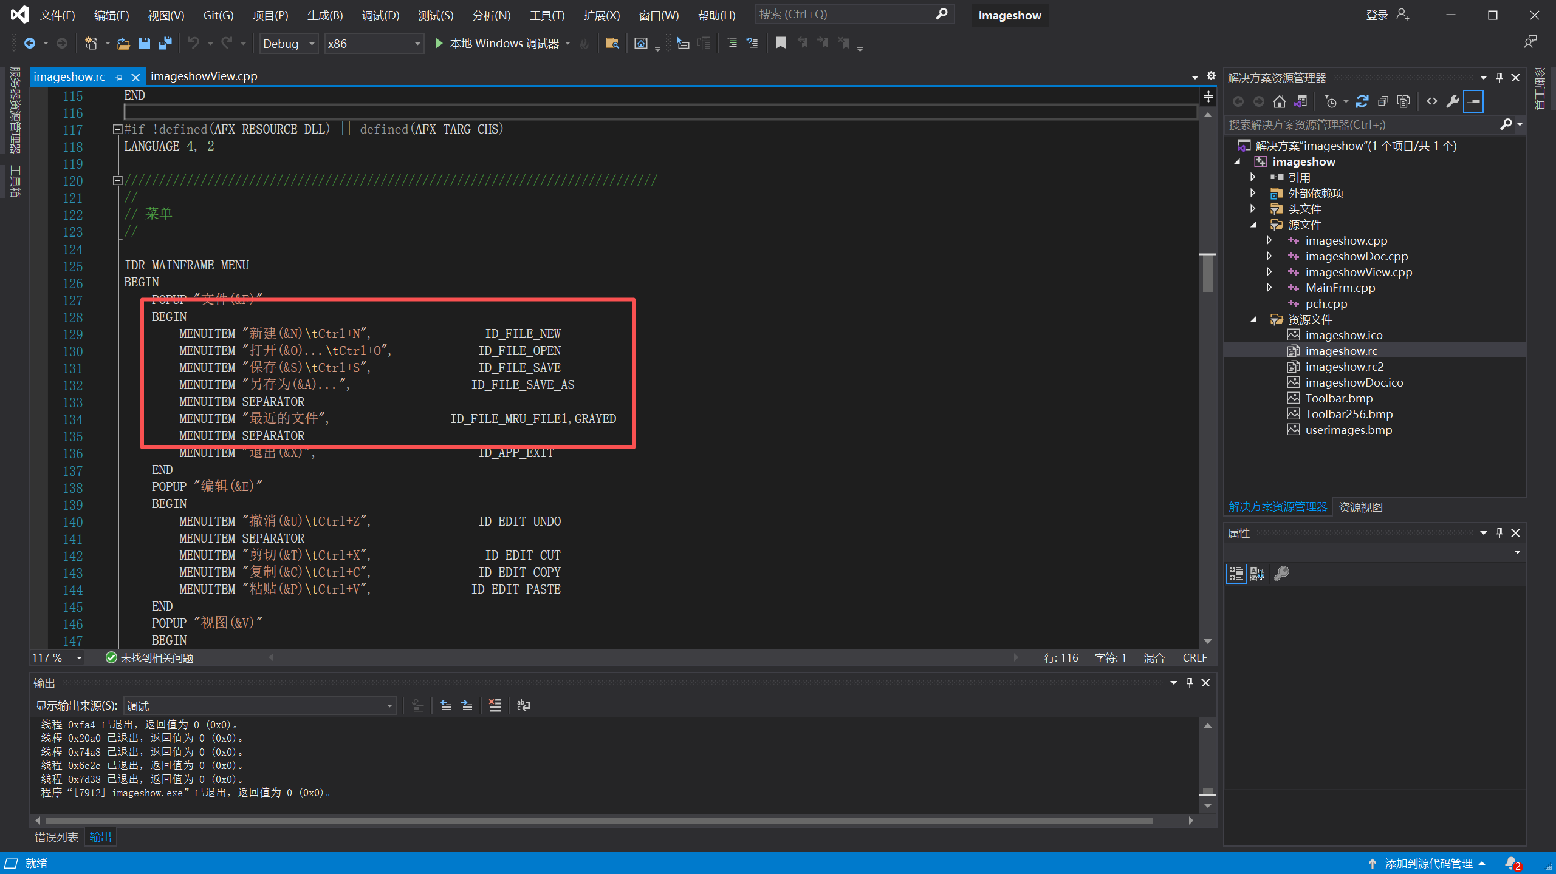Image resolution: width=1556 pixels, height=874 pixels.
Task: Switch to the imageshowView.cpp editor tab
Action: tap(204, 76)
